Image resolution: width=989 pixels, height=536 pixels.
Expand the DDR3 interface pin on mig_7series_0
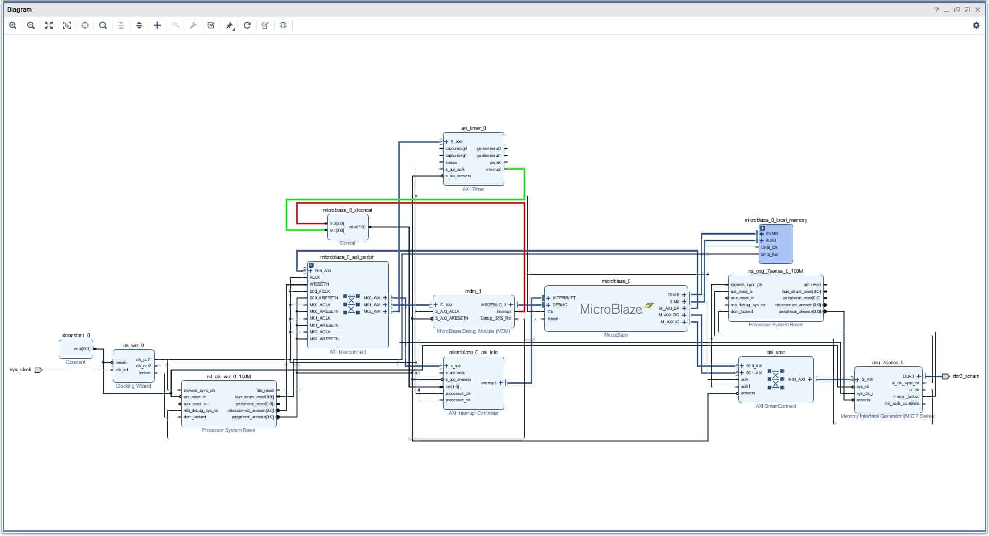tap(918, 376)
